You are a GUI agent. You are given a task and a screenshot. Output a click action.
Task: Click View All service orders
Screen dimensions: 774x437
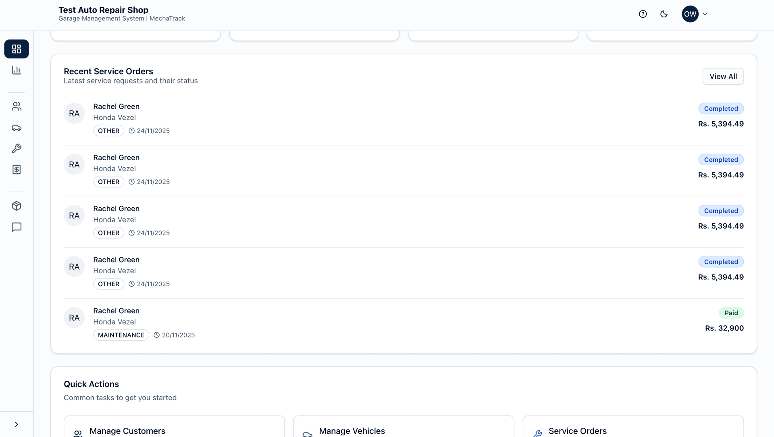(723, 76)
